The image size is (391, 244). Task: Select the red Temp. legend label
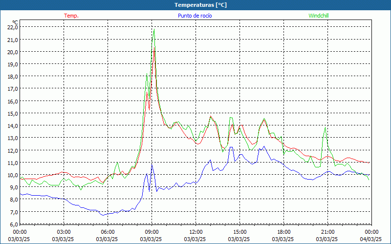click(71, 16)
